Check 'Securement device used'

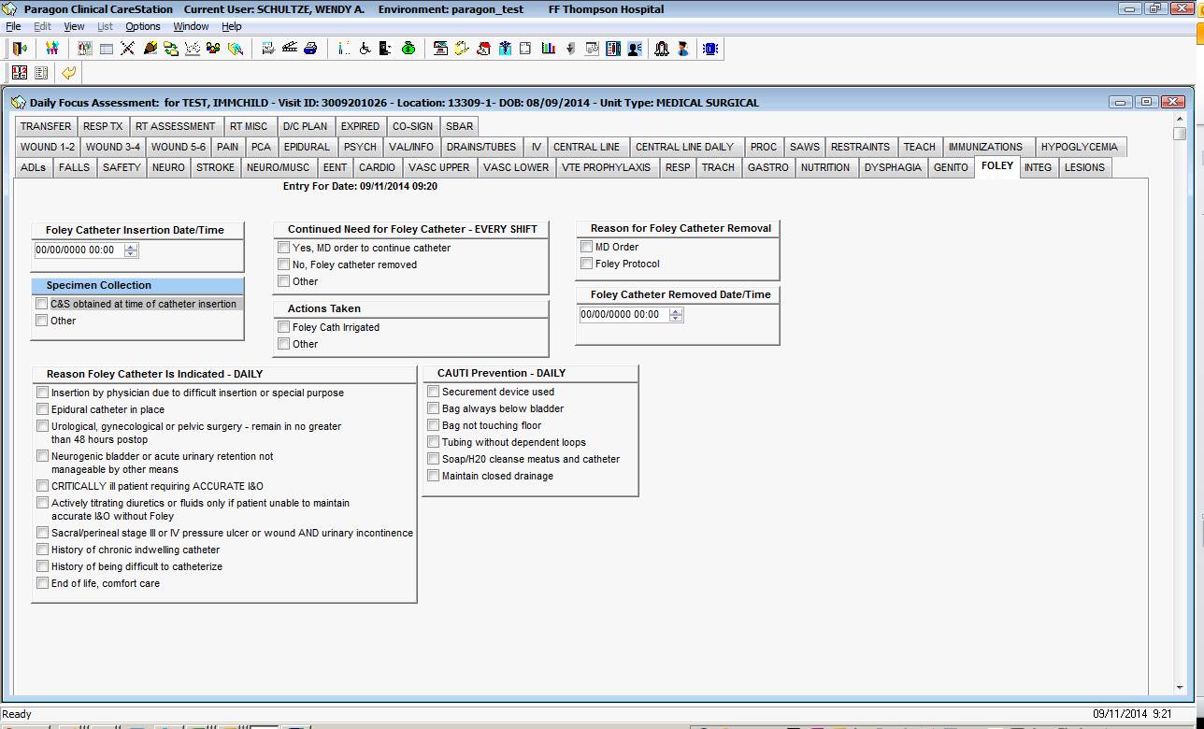(434, 392)
